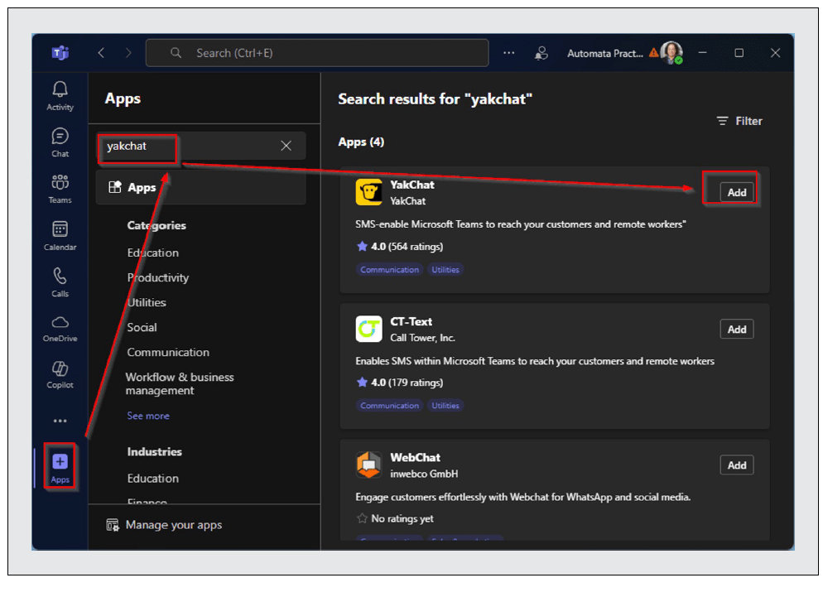Viewport: 823px width, 597px height.
Task: Clear the yakchat search text
Action: click(x=286, y=146)
